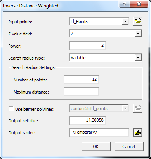This screenshot has width=151, height=159.
Task: Open the contour2mEl_points barrier dropdown arrow
Action: 125,108
